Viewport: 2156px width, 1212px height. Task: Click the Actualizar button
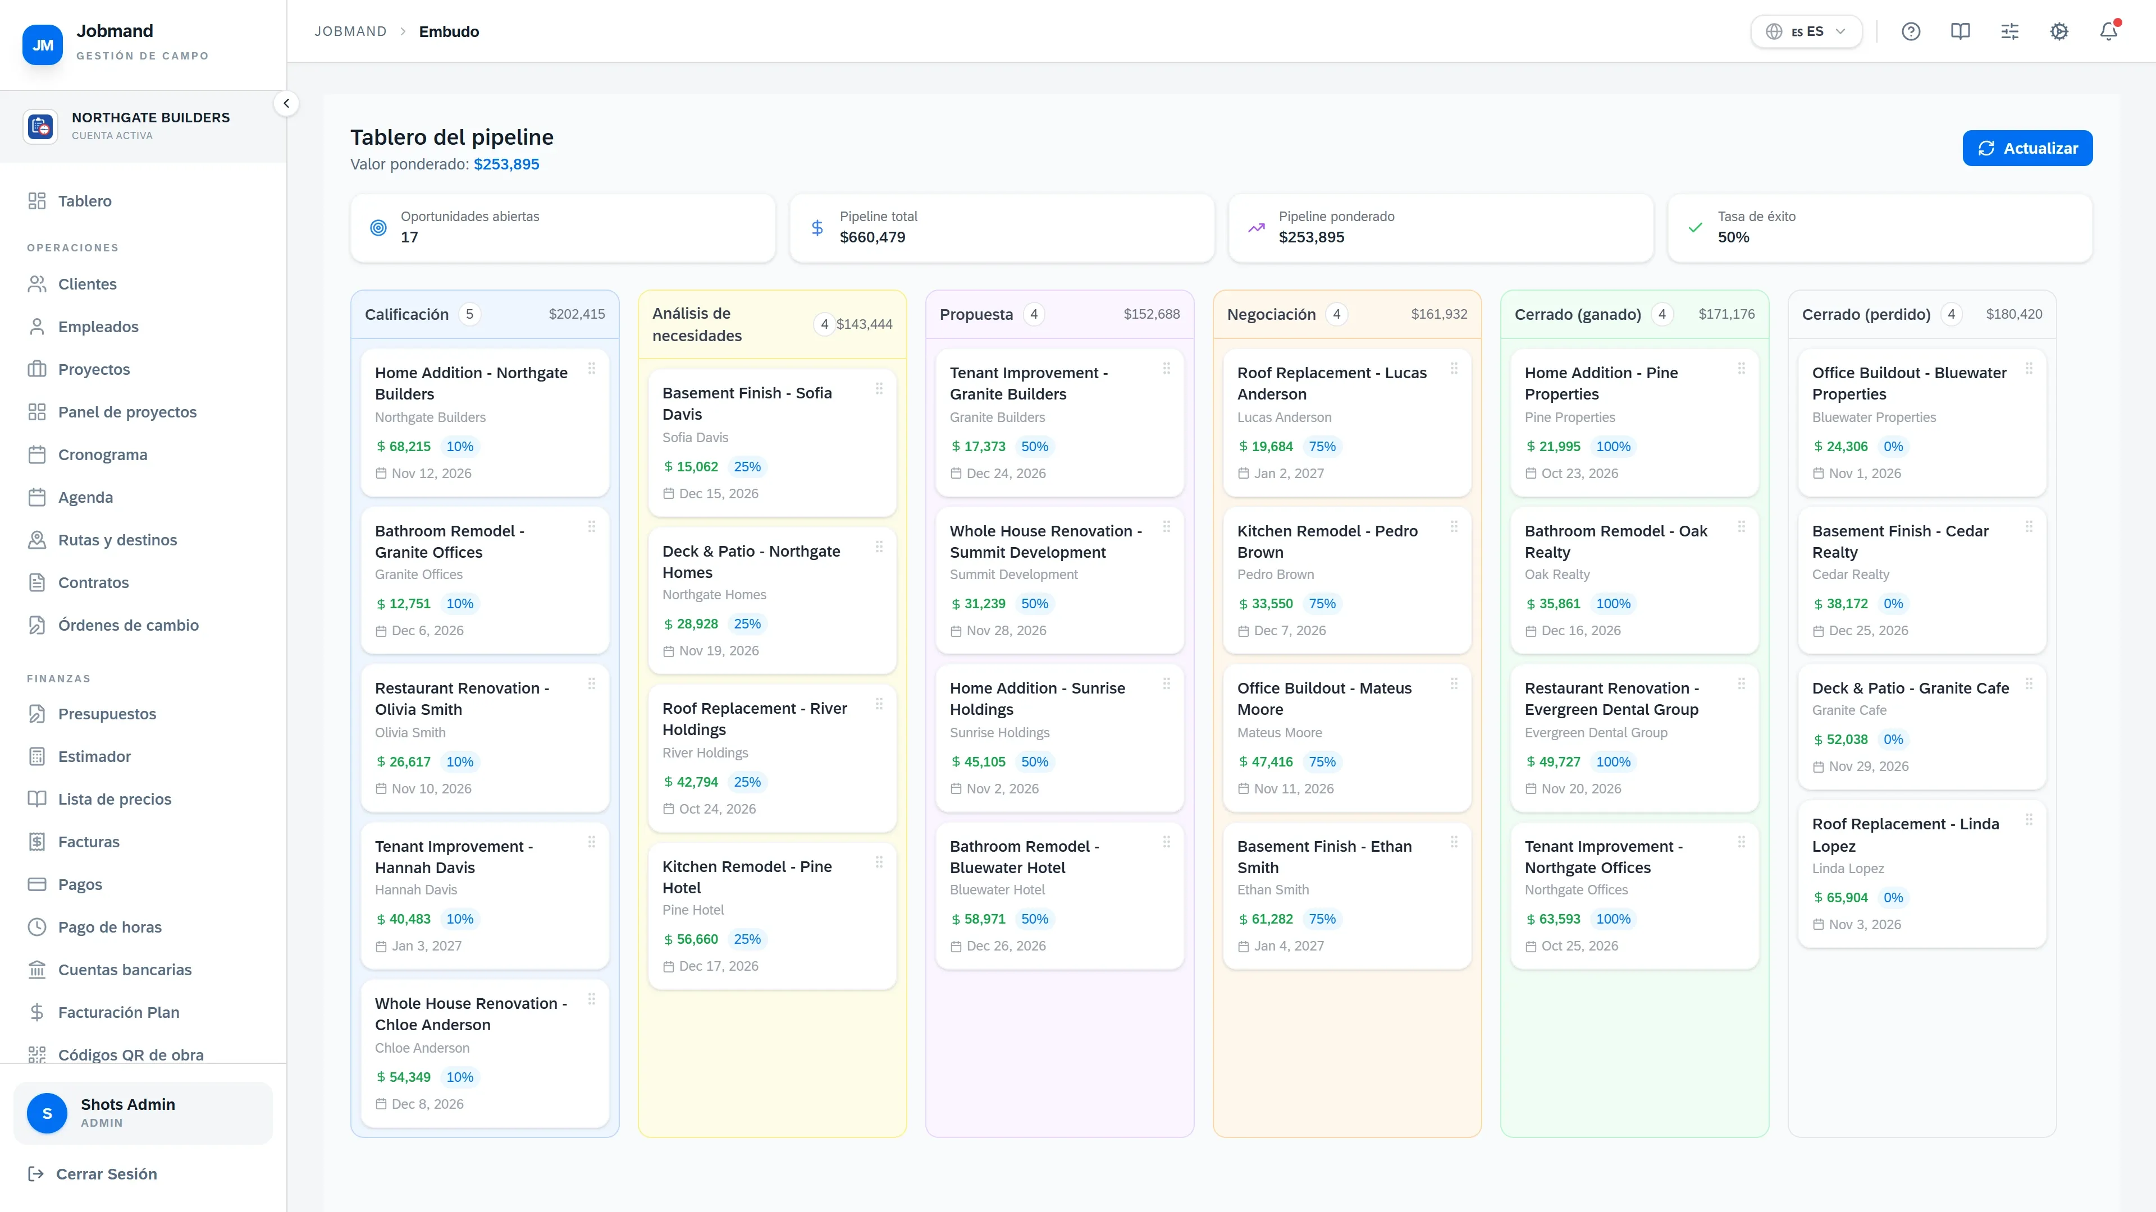[2027, 148]
